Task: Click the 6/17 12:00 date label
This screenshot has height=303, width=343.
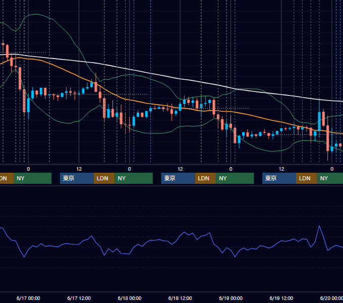Action: point(79,298)
